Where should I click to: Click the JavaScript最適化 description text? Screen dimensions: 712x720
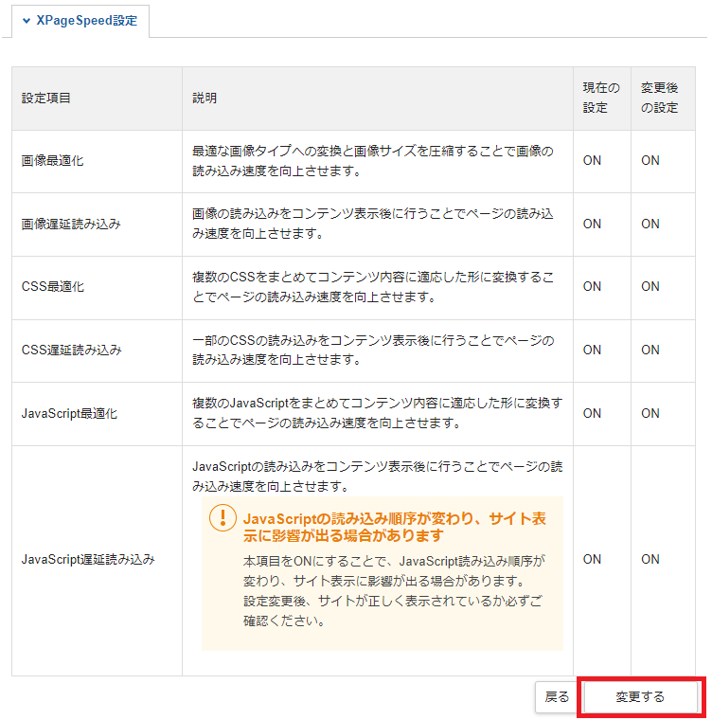tap(378, 413)
